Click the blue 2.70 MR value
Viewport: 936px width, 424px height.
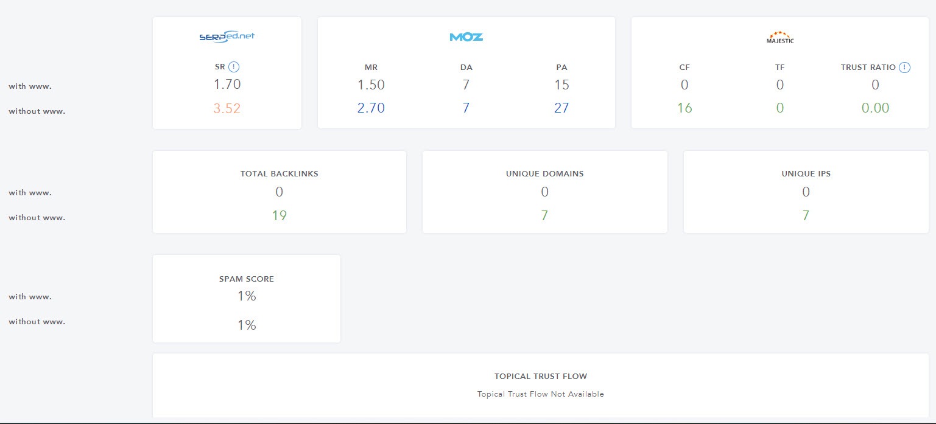coord(371,108)
